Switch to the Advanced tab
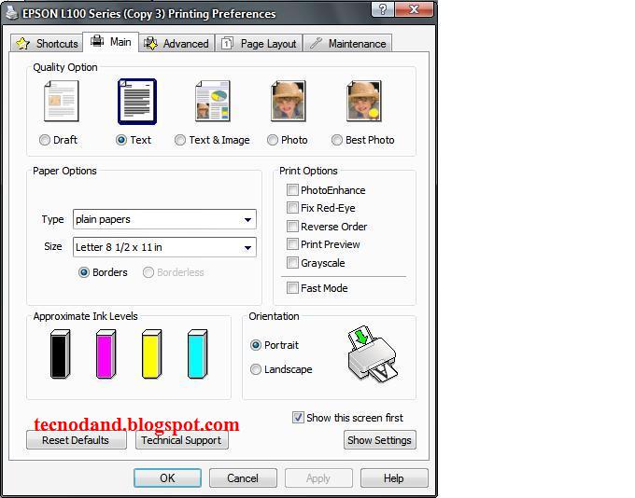This screenshot has width=635, height=498. 177,43
